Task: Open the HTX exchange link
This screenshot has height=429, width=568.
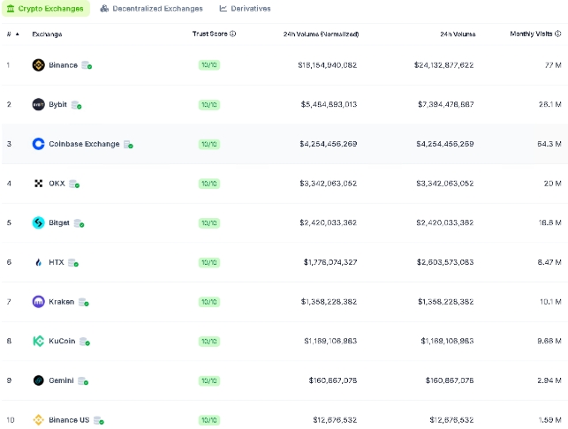Action: click(x=57, y=262)
